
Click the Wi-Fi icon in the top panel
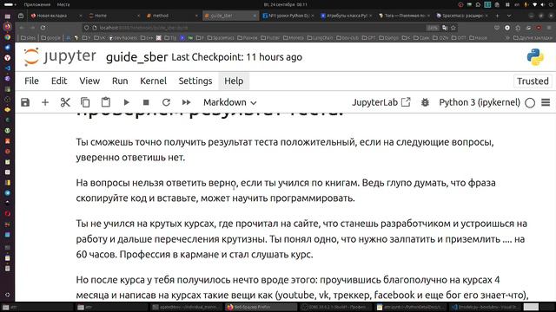coord(535,4)
